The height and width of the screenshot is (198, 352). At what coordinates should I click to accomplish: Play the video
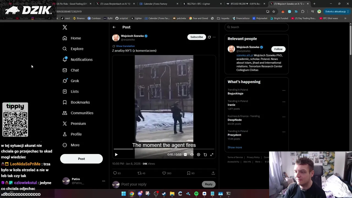point(116,155)
